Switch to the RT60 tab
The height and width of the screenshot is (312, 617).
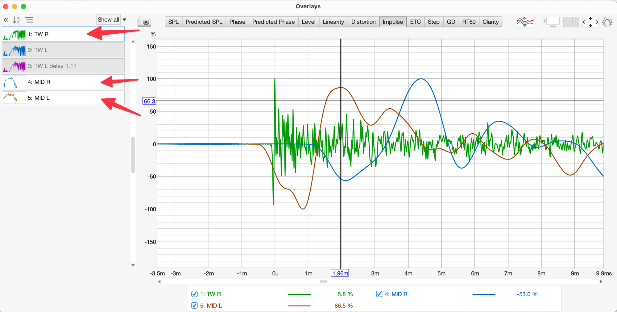pyautogui.click(x=469, y=22)
